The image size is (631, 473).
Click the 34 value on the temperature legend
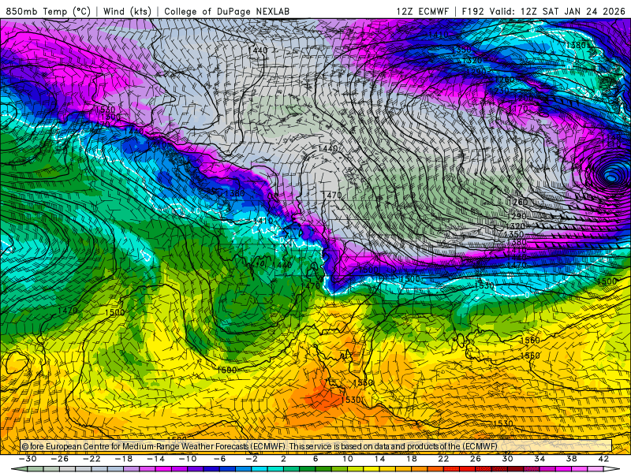pyautogui.click(x=540, y=459)
